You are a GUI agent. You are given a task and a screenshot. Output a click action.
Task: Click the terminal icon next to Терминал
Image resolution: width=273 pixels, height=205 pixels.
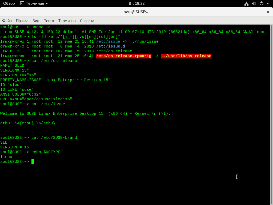point(22,3)
